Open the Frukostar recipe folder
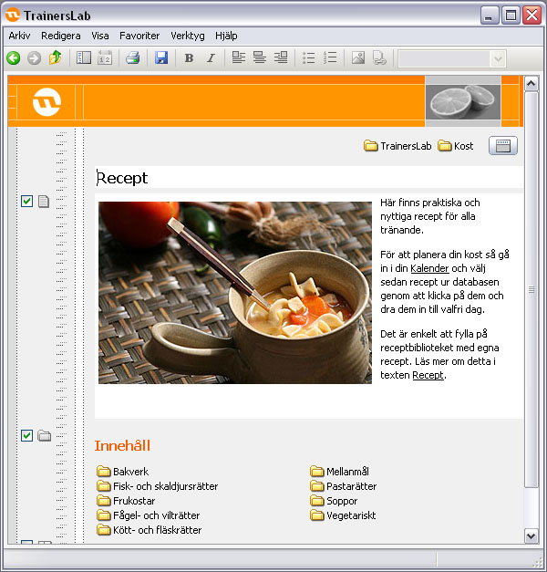This screenshot has width=547, height=572. pyautogui.click(x=134, y=501)
